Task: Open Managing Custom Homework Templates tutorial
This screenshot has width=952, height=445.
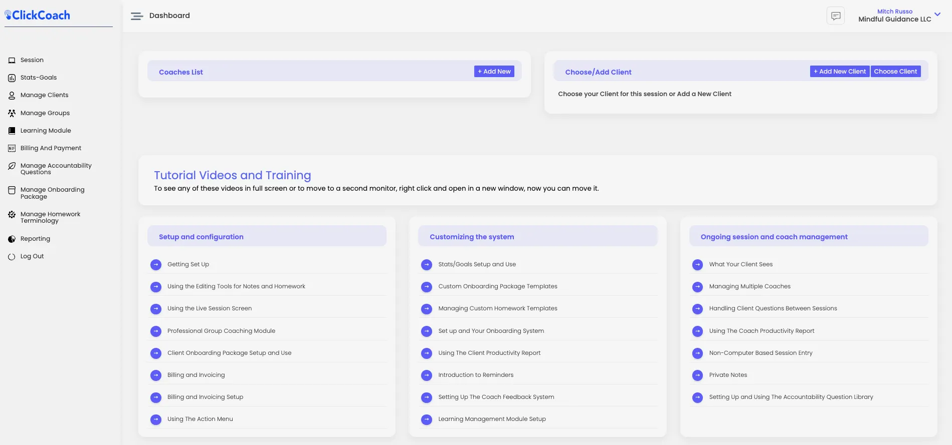Action: coord(498,308)
